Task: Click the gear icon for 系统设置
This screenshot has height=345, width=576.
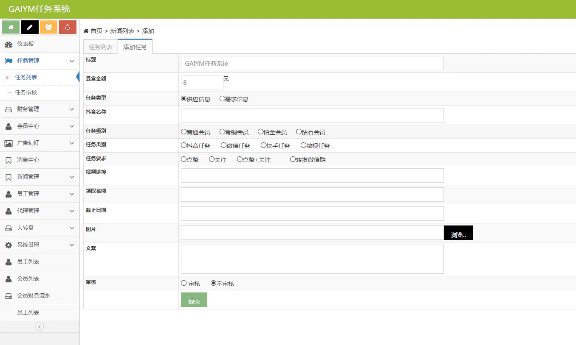Action: [x=8, y=245]
